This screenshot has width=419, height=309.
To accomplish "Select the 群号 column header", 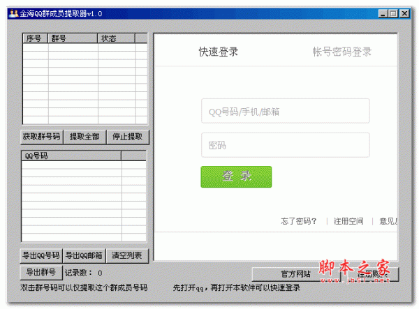I will pos(73,38).
